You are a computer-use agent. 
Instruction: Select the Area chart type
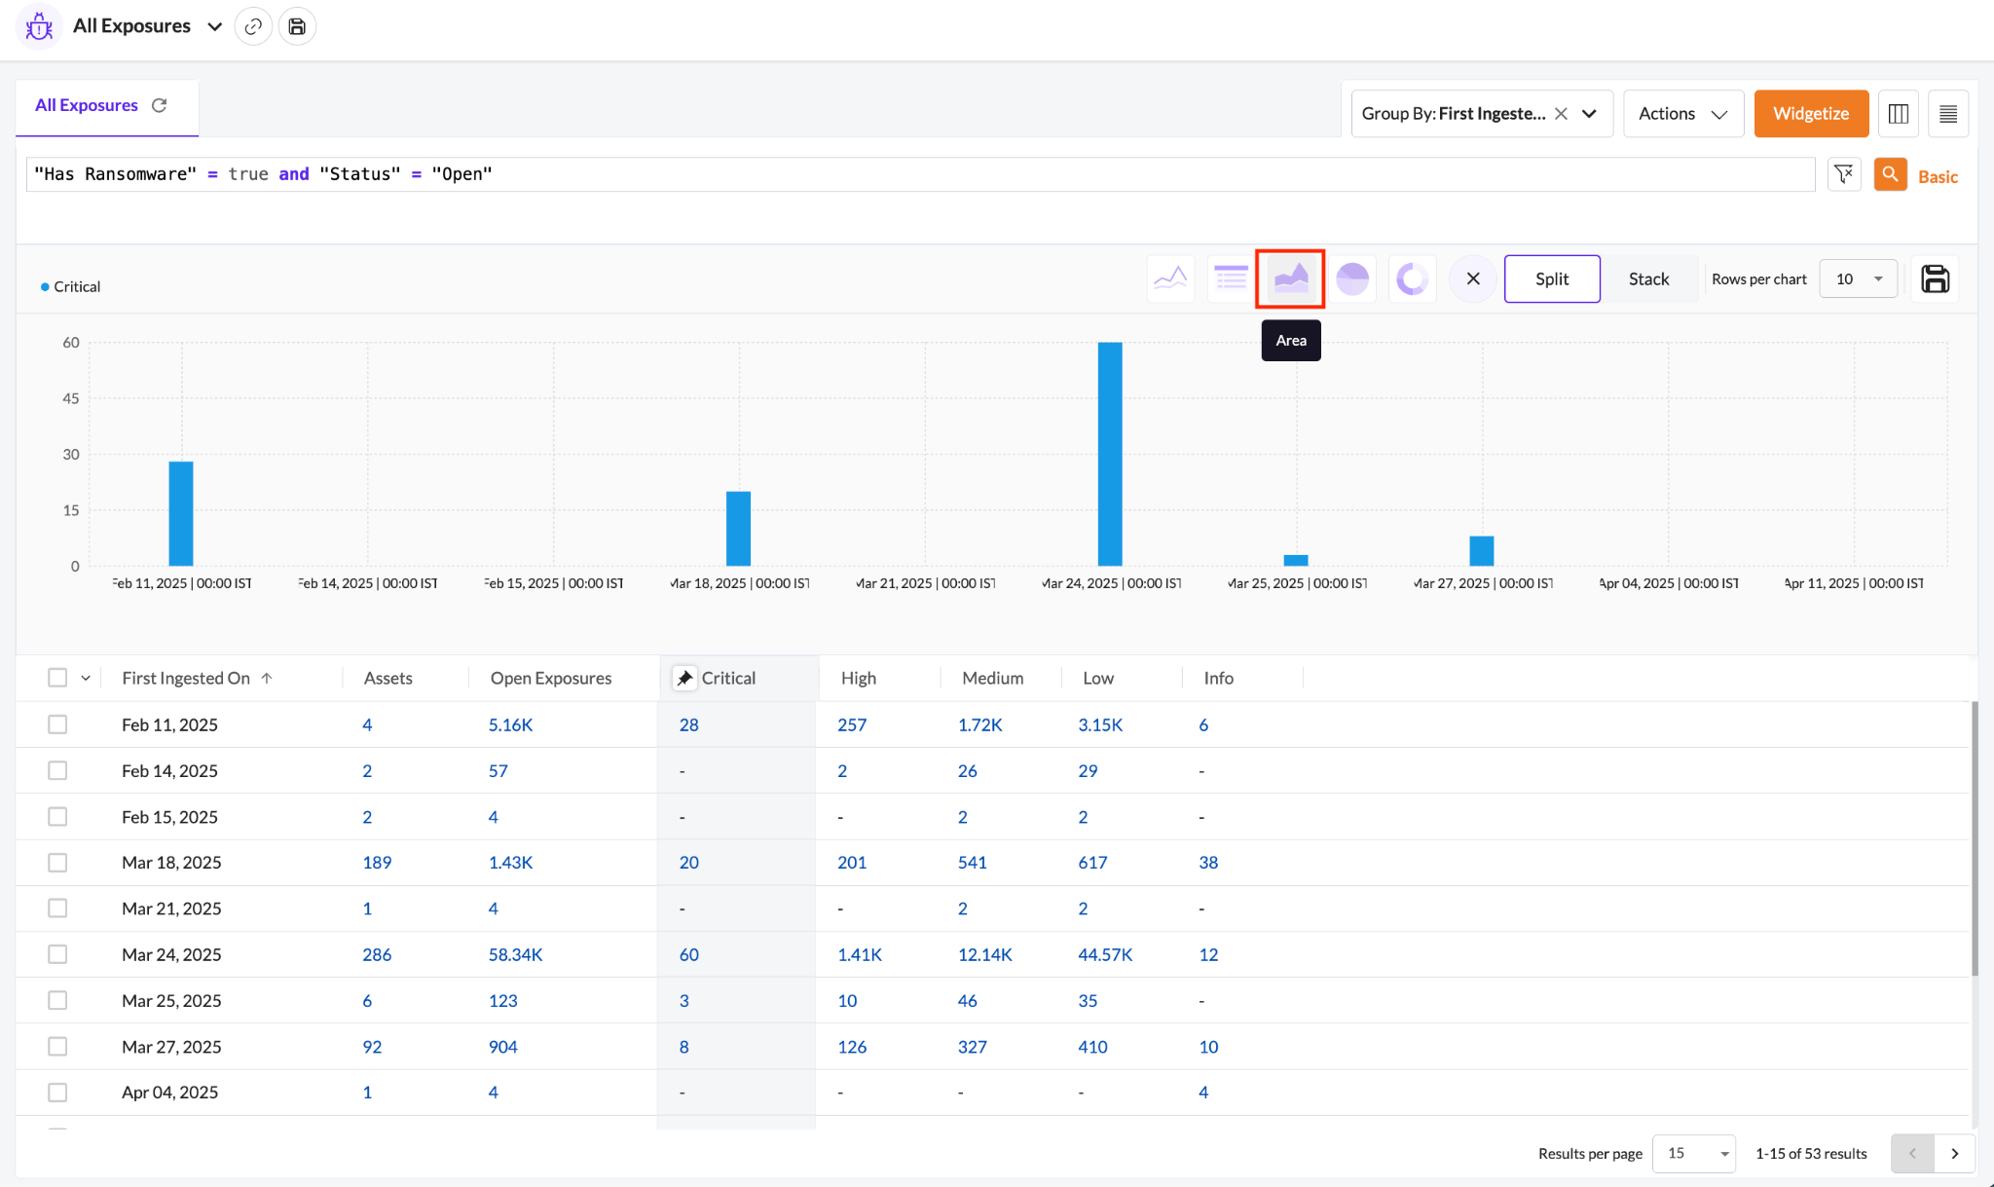tap(1290, 279)
